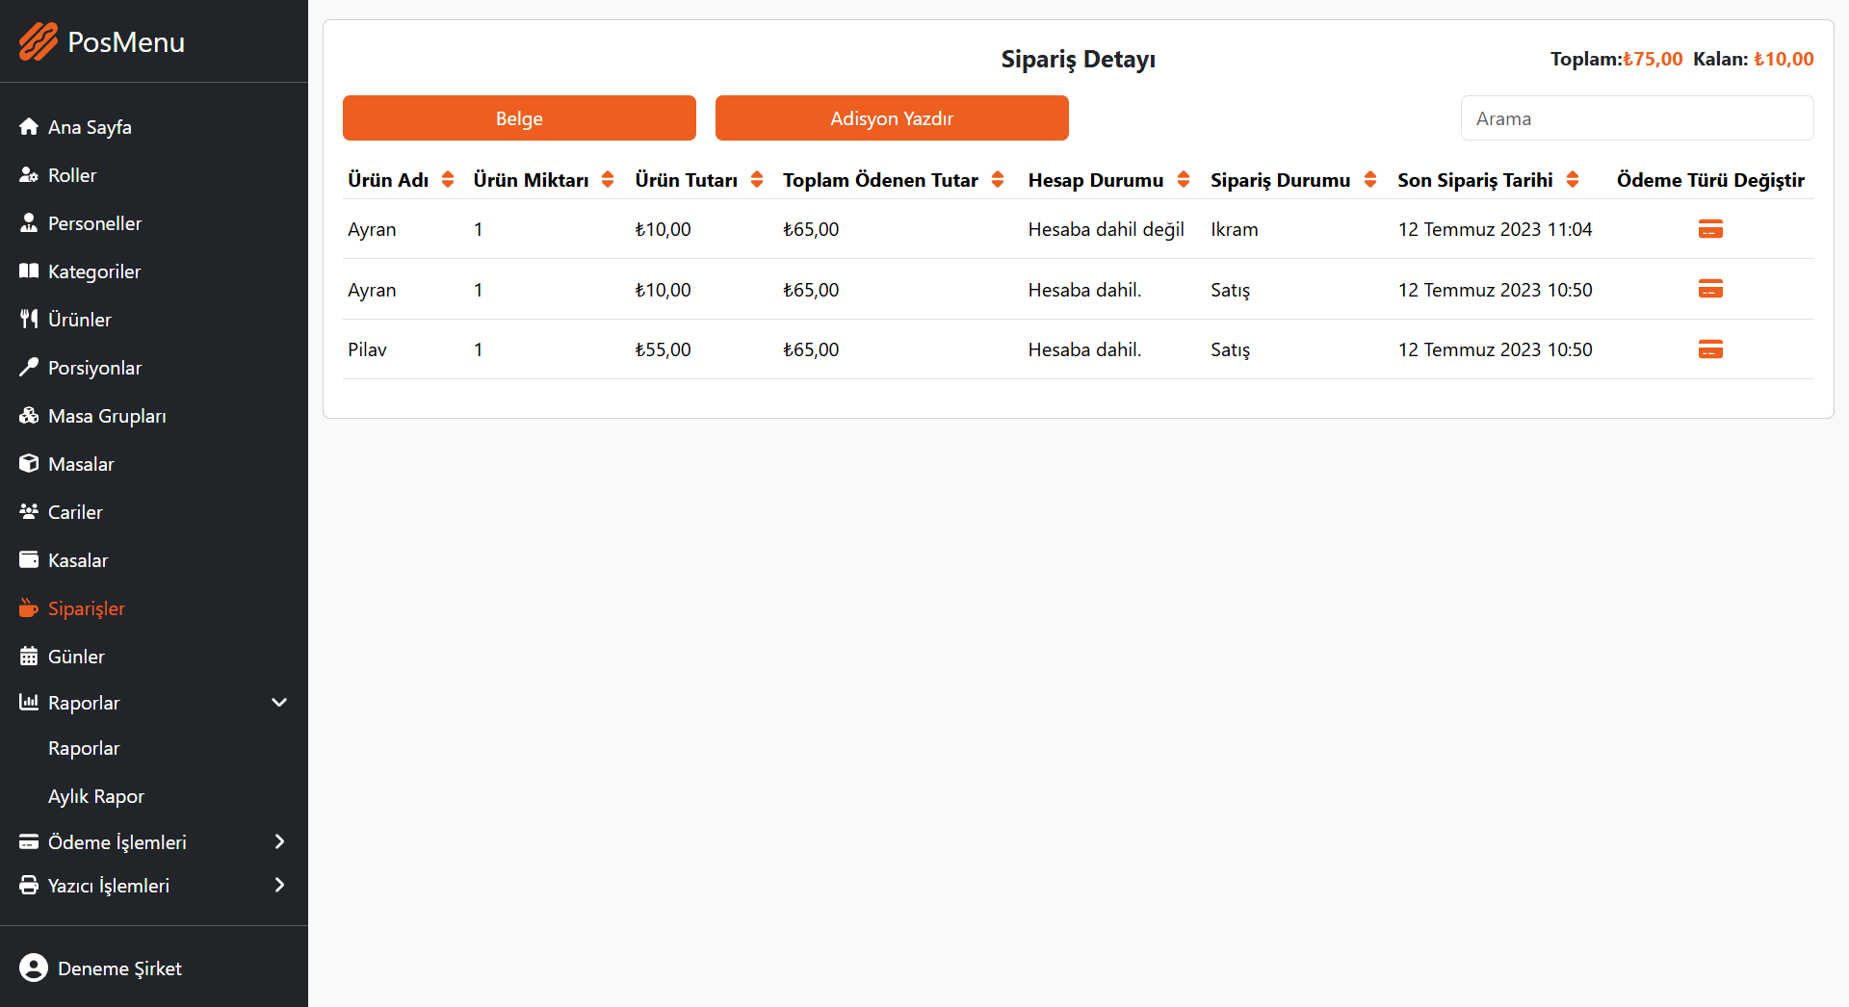Go to Aylık Rapor in sidebar
This screenshot has width=1849, height=1007.
pyautogui.click(x=96, y=796)
